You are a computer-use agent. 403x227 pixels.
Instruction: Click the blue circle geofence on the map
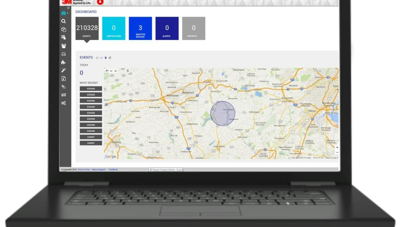(222, 113)
